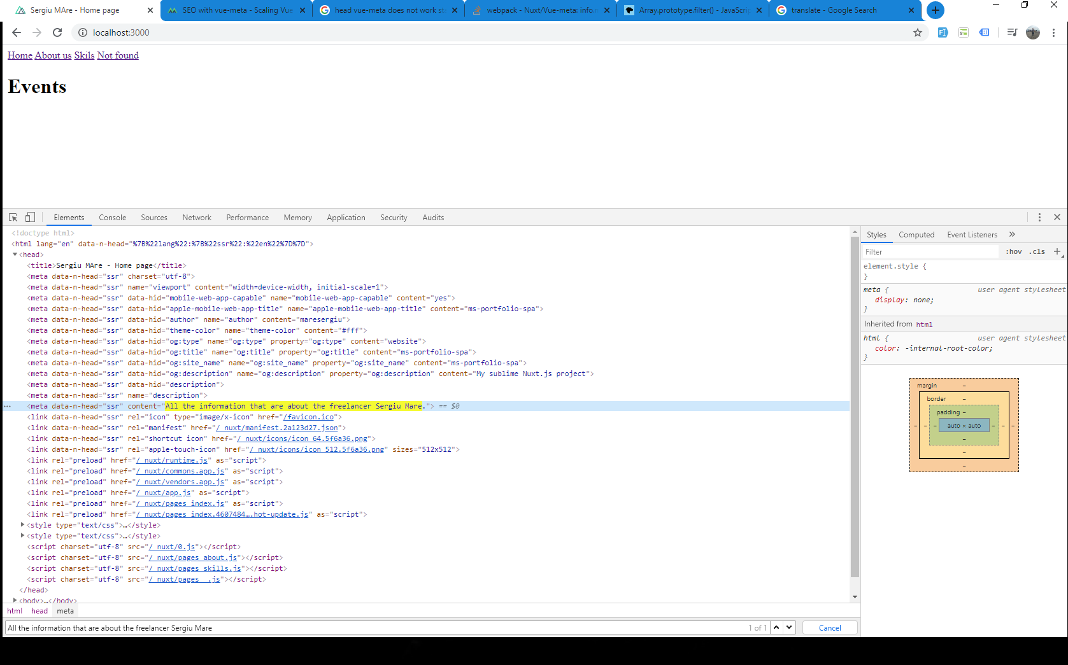Open the Audits panel
The height and width of the screenshot is (665, 1068).
[433, 218]
